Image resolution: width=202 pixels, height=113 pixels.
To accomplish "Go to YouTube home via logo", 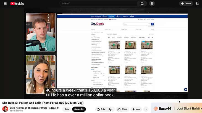I will (x=17, y=4).
